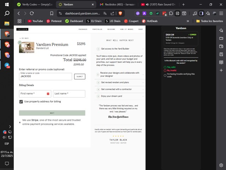Open Windows Start menu

(7, 5)
